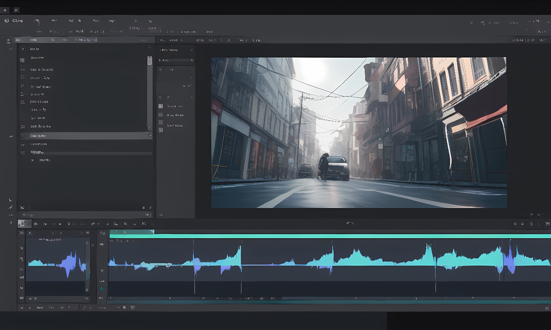This screenshot has width=551, height=330.
Task: Click the circled info icon in the list header
Action: click(96, 40)
